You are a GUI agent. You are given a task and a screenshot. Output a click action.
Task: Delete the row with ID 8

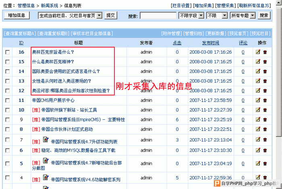coord(265,129)
